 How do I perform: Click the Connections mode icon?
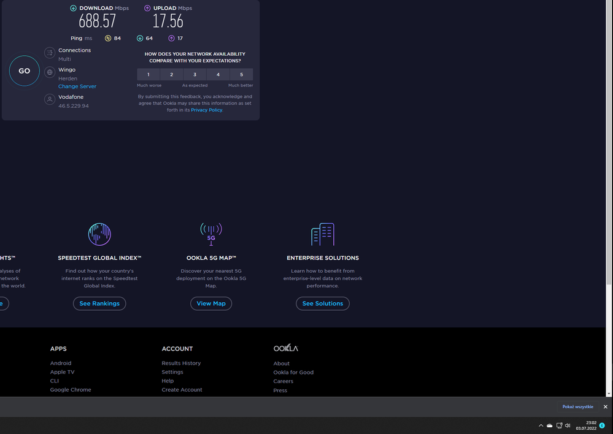(x=50, y=52)
